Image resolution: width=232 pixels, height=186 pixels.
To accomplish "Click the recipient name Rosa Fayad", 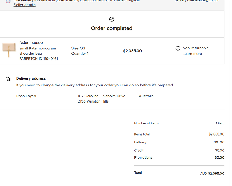I will (x=26, y=96).
